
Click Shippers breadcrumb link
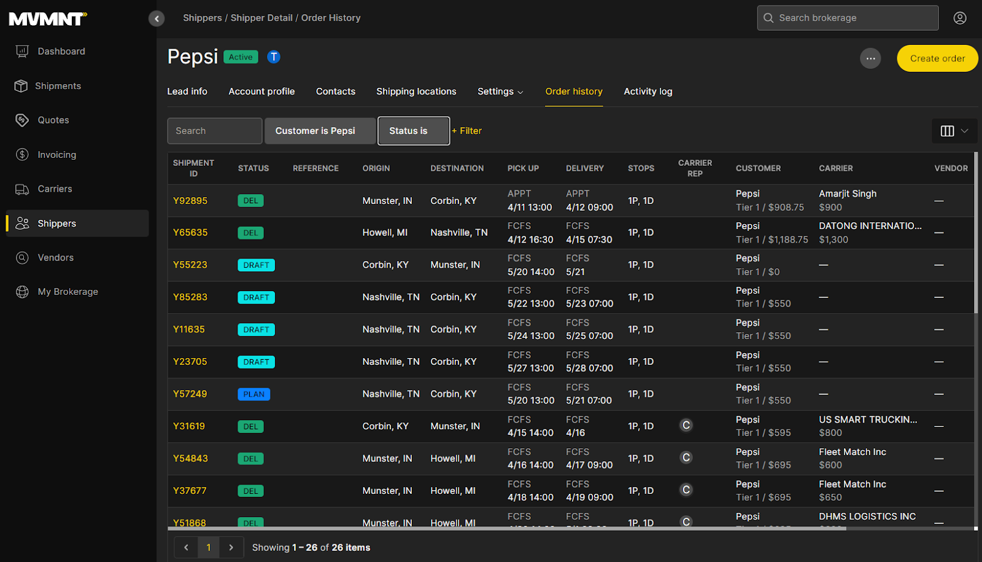click(x=203, y=18)
